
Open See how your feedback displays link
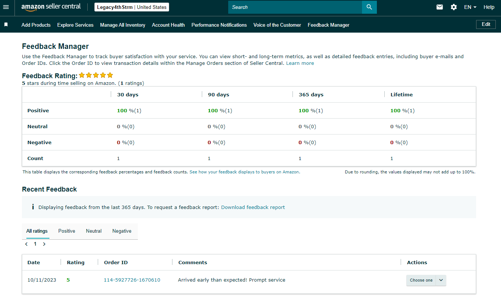[x=245, y=172]
